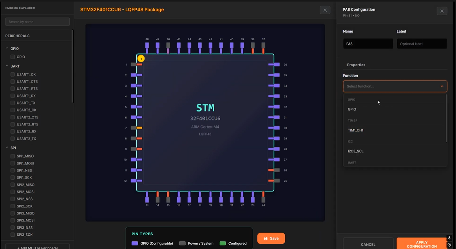Click pin 43 on the chip's top edge

pyautogui.click(x=200, y=48)
